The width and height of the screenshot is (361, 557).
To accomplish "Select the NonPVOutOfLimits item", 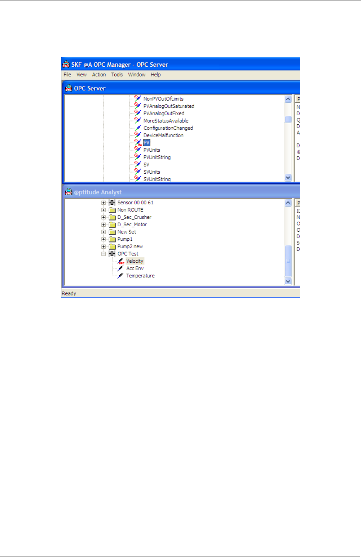I will pos(163,99).
